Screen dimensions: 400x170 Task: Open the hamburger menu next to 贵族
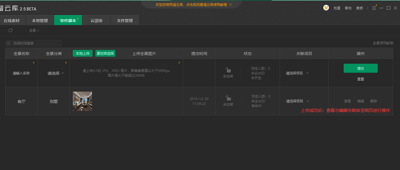374,8
